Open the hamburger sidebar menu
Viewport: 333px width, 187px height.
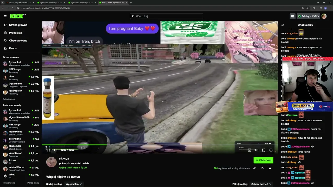(5, 16)
